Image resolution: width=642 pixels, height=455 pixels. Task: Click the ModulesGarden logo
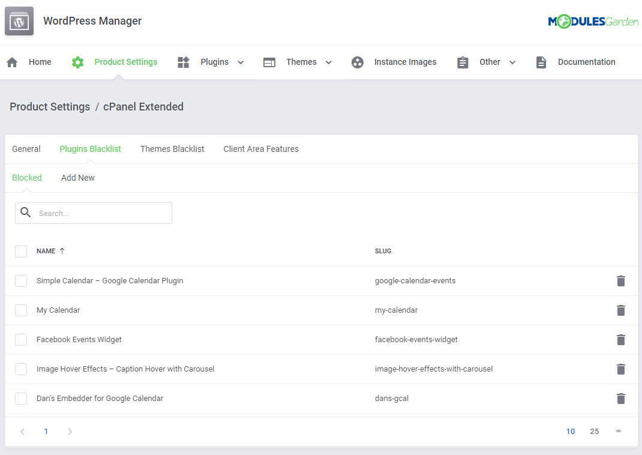click(593, 21)
